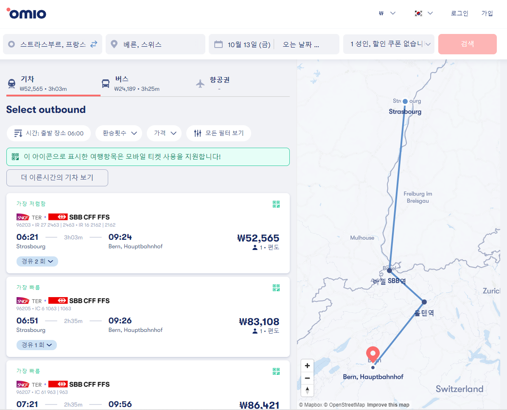Click the Freiburg im Breisgau map label
This screenshot has width=507, height=410.
pos(418,197)
